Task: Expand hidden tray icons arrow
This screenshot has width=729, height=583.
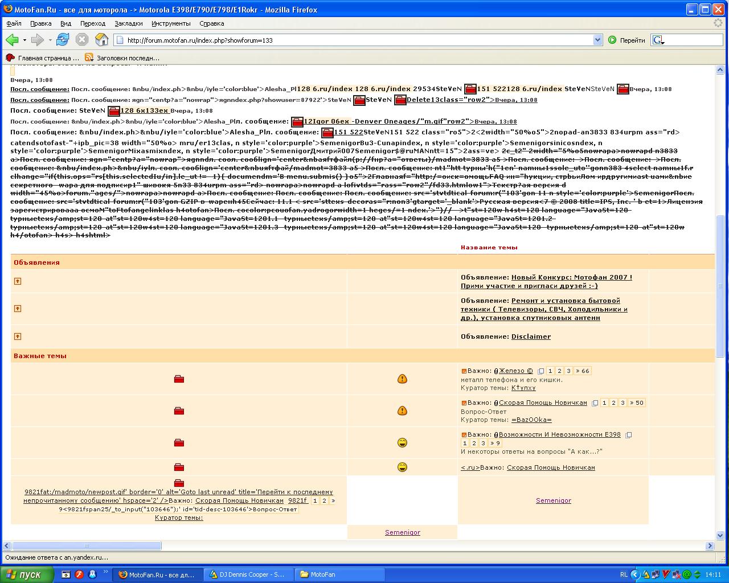Action: coord(634,574)
